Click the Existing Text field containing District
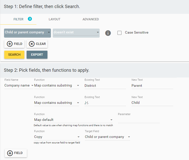This screenshot has width=189, height=160. [x=105, y=86]
